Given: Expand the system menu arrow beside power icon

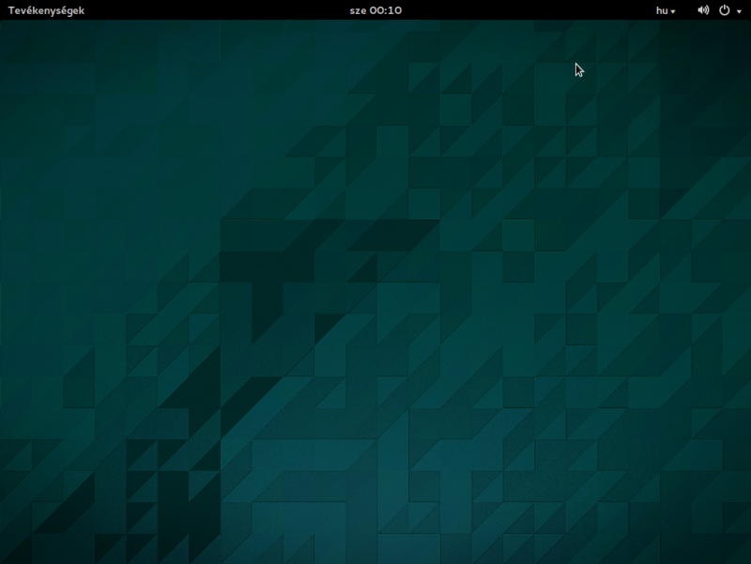Looking at the screenshot, I should 739,11.
